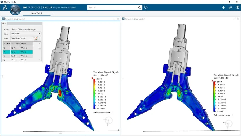This screenshot has height=136, width=241.
Task: Click the tag icon beside search
Action: click(x=146, y=7)
